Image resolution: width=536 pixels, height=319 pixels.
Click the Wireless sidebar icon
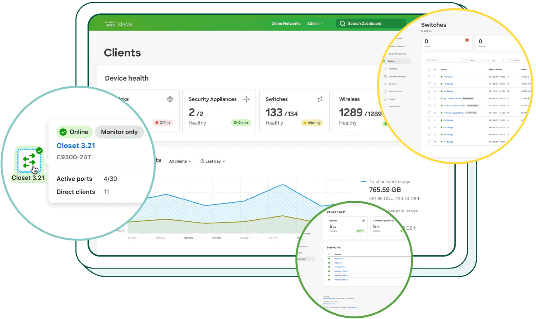click(x=385, y=69)
